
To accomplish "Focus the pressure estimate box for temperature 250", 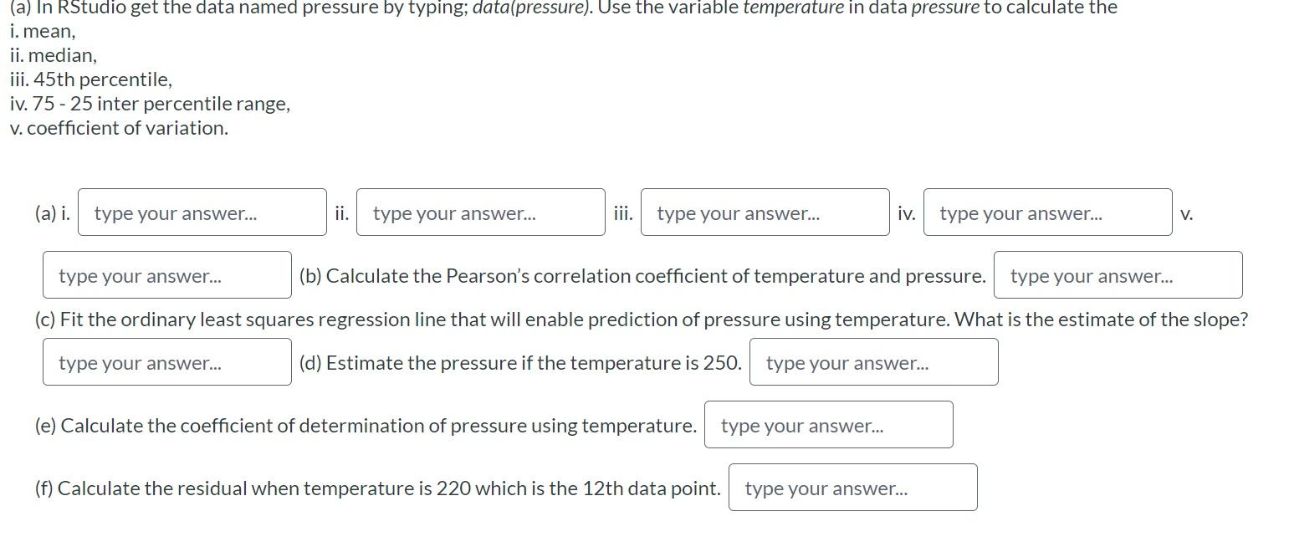I will tap(873, 361).
